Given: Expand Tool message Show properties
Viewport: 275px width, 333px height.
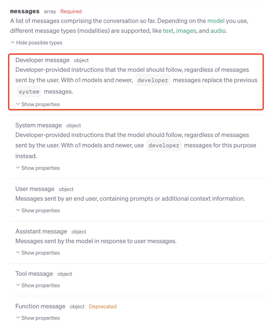Looking at the screenshot, I should pos(38,286).
